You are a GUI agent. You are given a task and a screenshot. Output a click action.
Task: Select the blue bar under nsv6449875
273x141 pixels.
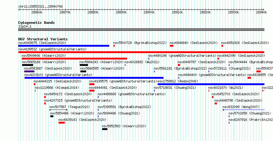pyautogui.click(x=64, y=46)
